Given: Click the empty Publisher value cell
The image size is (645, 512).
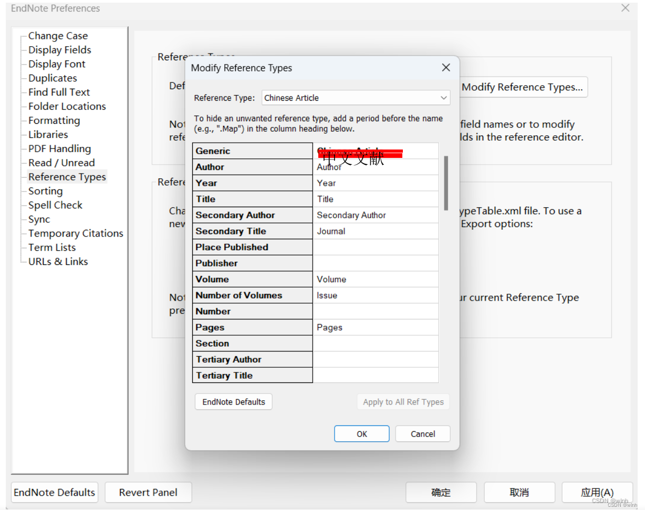Looking at the screenshot, I should (x=376, y=263).
